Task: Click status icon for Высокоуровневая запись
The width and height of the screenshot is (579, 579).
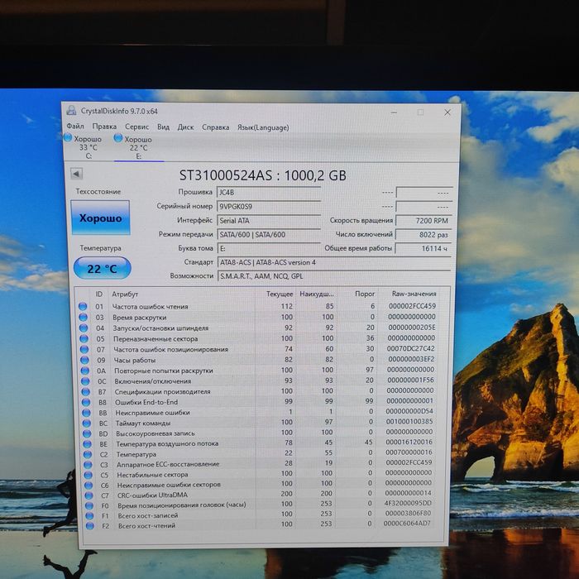Action: pyautogui.click(x=87, y=433)
